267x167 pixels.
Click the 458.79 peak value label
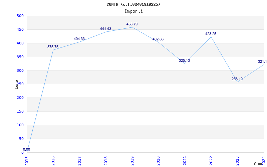tap(132, 24)
